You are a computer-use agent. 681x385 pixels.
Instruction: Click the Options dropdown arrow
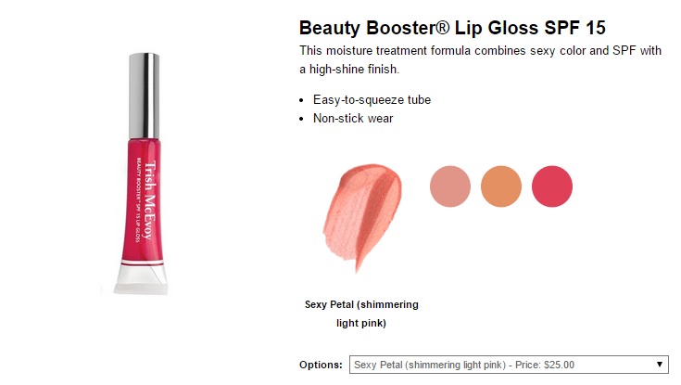pos(660,365)
